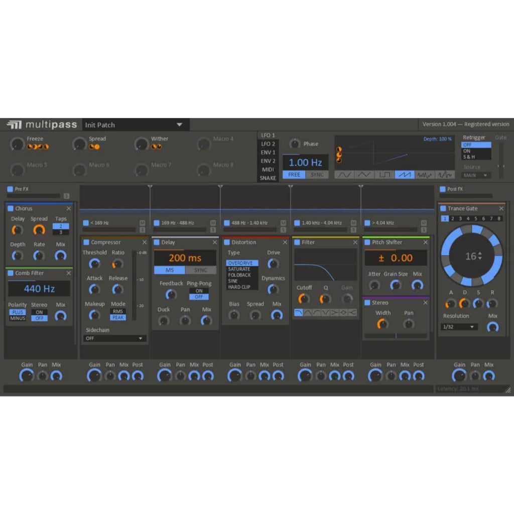Open the Trance Gate Resolution dropdown set to 1/32
514x514 pixels.
458,327
